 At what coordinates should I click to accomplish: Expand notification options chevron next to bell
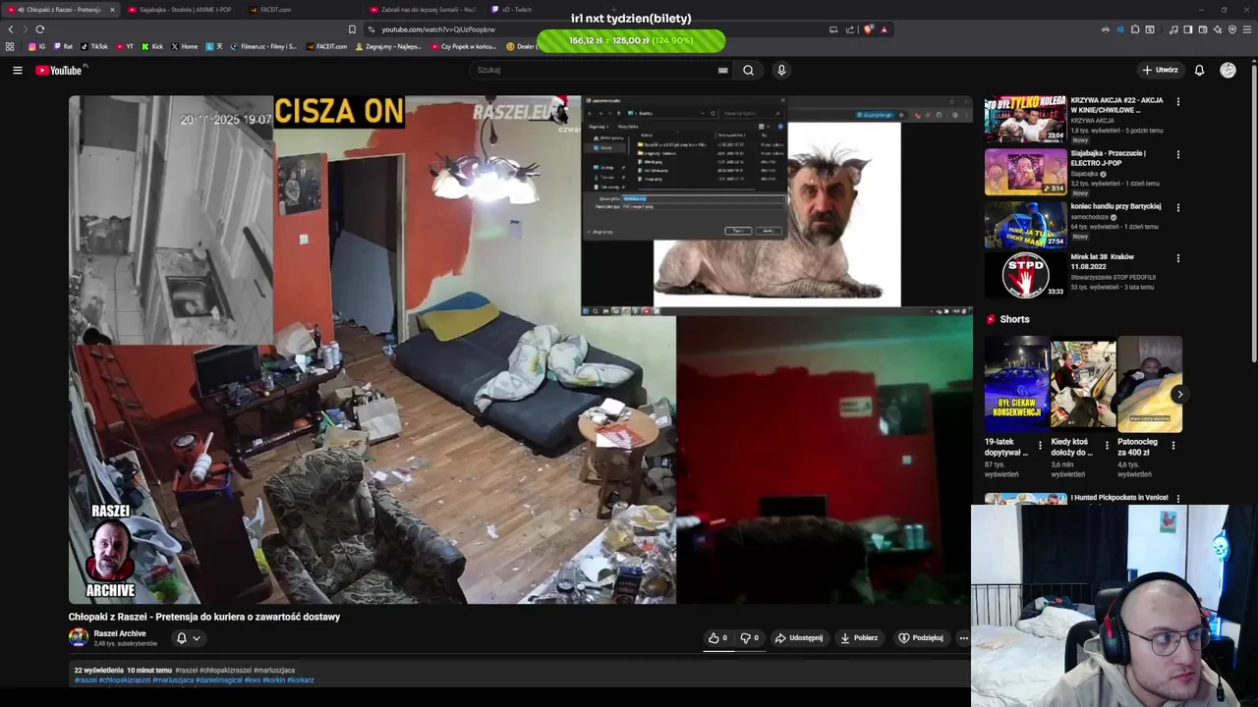point(197,638)
